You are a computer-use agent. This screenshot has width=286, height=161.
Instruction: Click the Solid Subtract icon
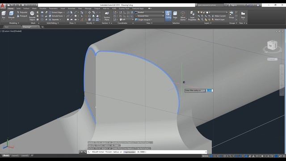click(42, 16)
